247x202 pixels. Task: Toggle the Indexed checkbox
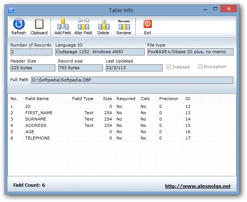pyautogui.click(x=169, y=67)
